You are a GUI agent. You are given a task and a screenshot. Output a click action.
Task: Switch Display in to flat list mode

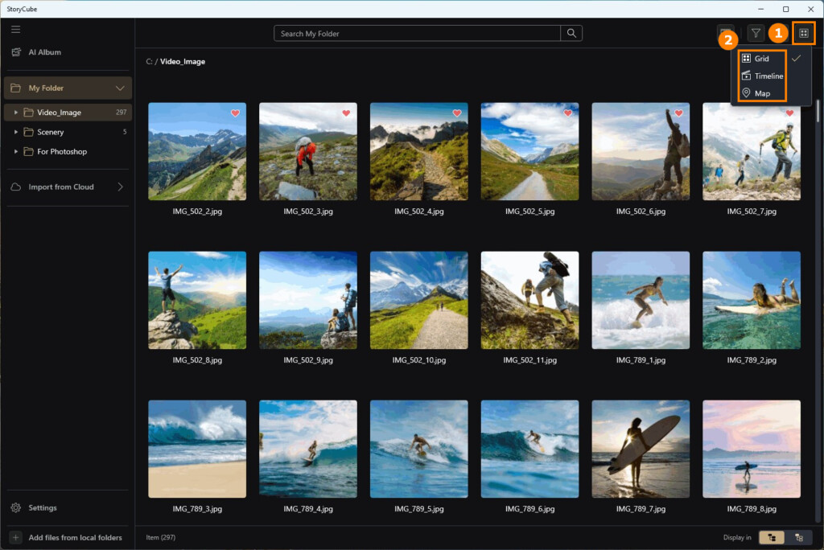tap(799, 537)
